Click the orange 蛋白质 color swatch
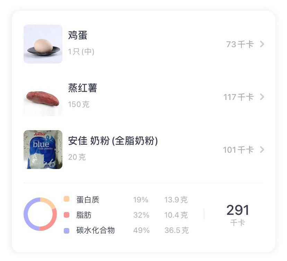This screenshot has height=261, width=287. [x=67, y=199]
